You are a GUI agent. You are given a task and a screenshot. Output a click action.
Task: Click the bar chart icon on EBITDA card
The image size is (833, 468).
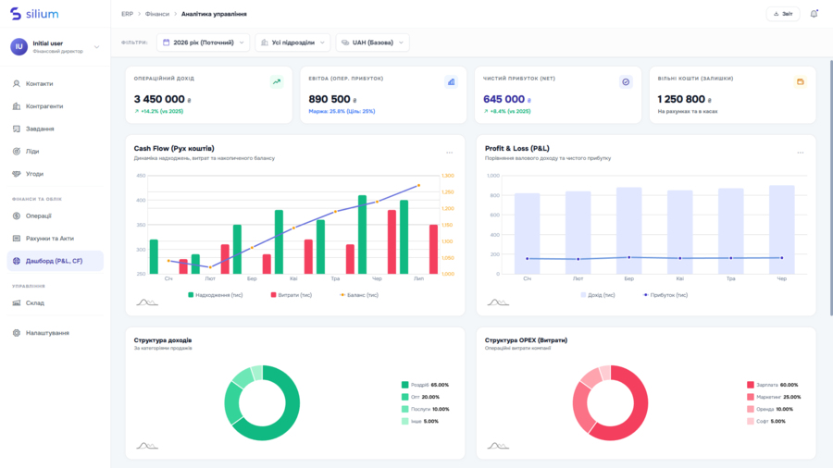(x=451, y=81)
